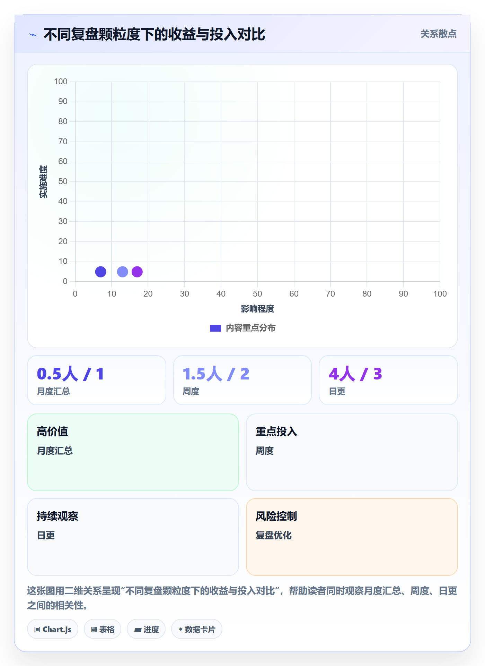The width and height of the screenshot is (485, 666).
Task: Toggle the 内容重点分布 legend swatch
Action: (x=215, y=328)
